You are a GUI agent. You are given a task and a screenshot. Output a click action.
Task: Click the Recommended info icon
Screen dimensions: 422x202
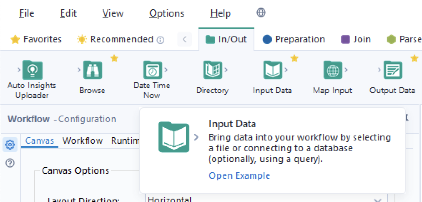point(161,40)
